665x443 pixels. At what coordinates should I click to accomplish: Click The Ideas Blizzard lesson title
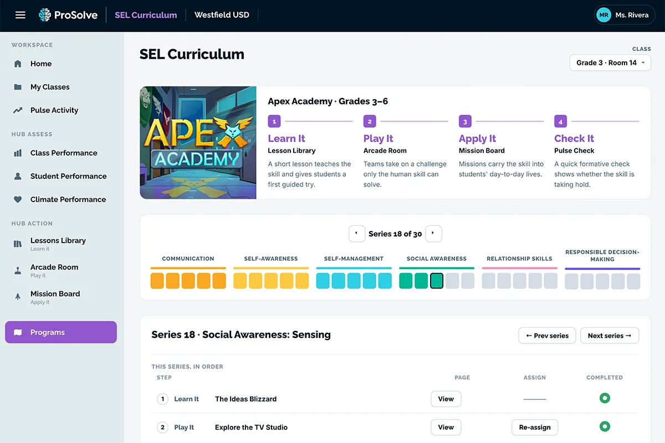[245, 399]
